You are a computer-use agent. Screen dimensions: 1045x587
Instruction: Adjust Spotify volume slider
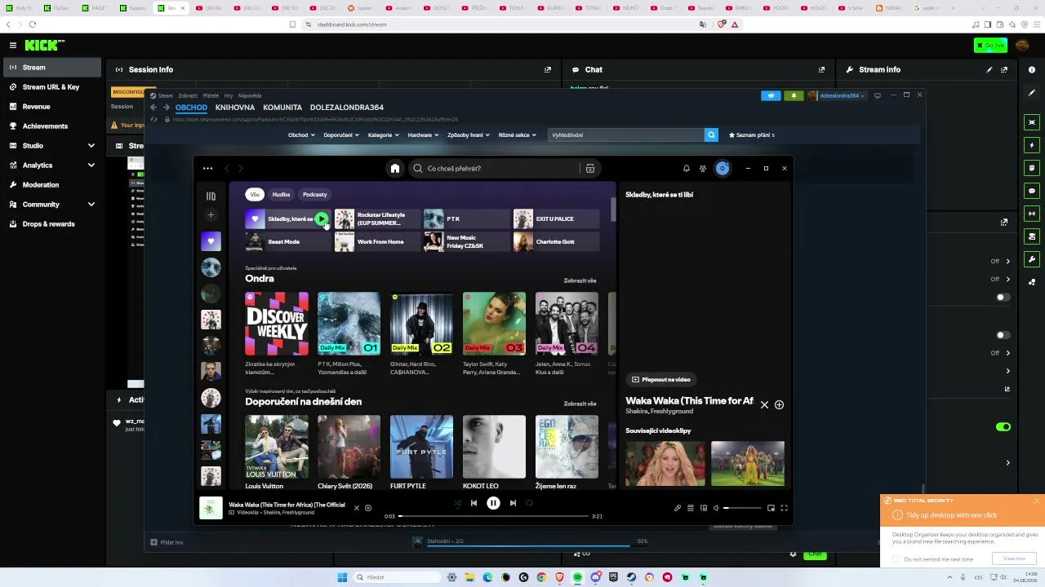coord(742,508)
